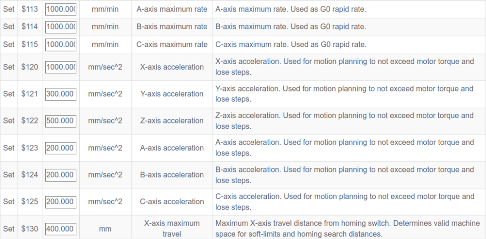
Task: Click Set for $124 B-axis acceleration
Action: [x=9, y=175]
